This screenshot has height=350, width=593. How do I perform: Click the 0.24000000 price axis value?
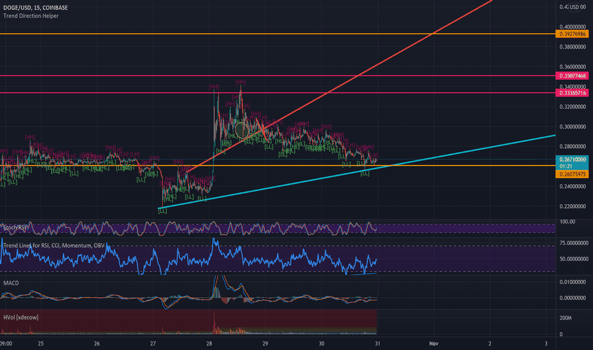tap(573, 186)
